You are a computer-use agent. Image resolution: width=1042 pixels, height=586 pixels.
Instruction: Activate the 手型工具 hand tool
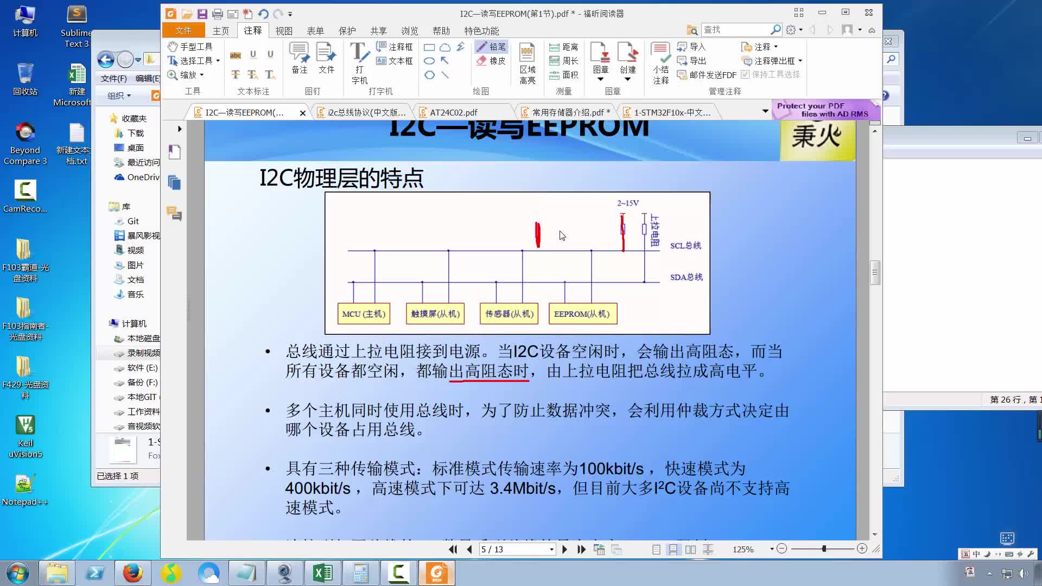[x=191, y=47]
